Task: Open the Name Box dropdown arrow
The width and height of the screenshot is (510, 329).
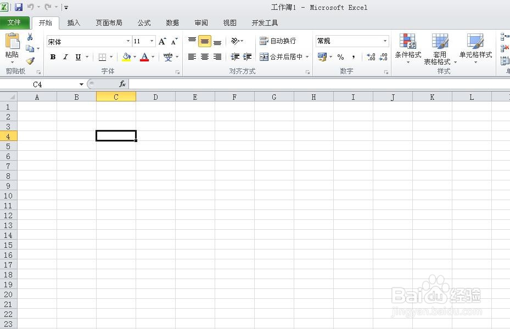Action: [x=81, y=84]
